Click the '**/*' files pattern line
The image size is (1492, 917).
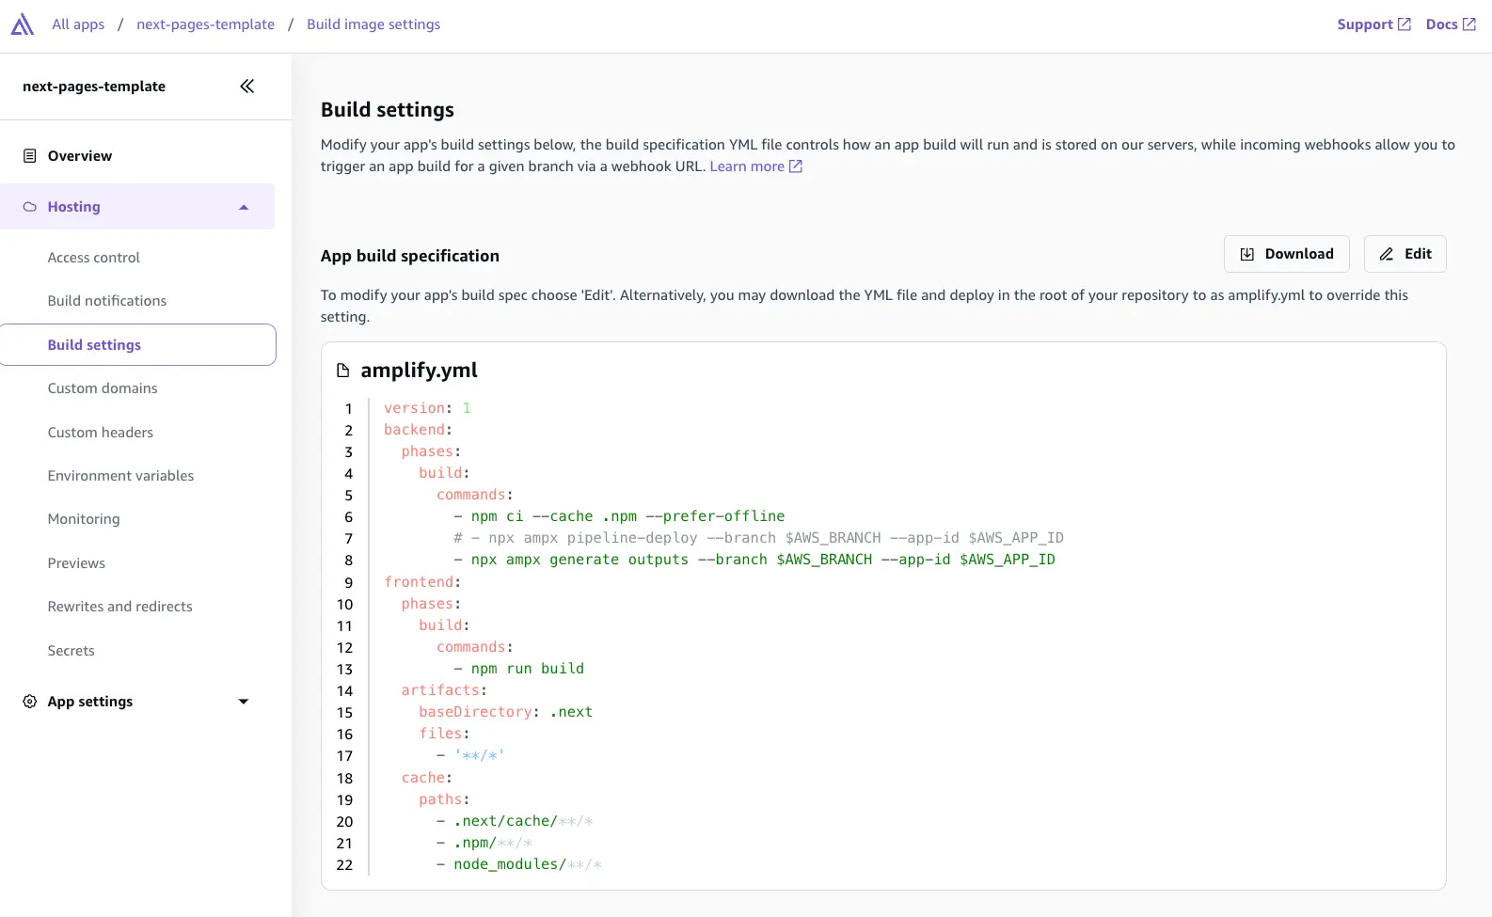pos(470,755)
